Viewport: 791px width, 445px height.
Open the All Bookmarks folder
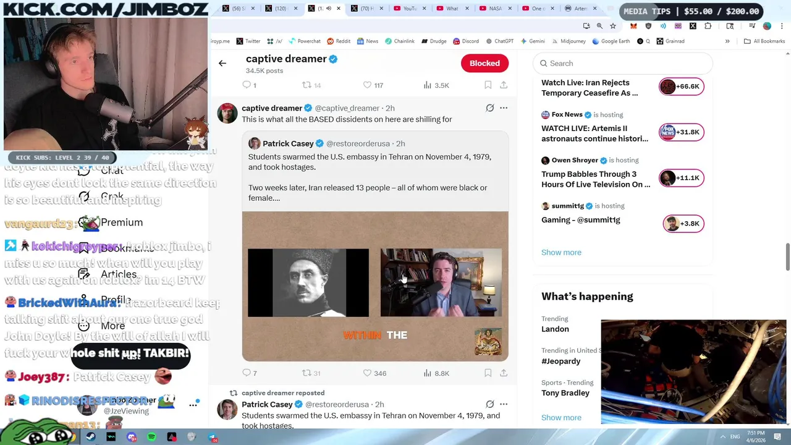764,41
